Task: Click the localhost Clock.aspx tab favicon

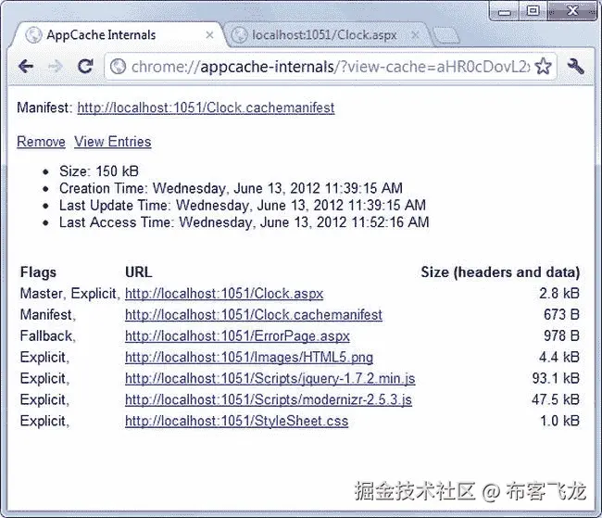Action: [239, 35]
